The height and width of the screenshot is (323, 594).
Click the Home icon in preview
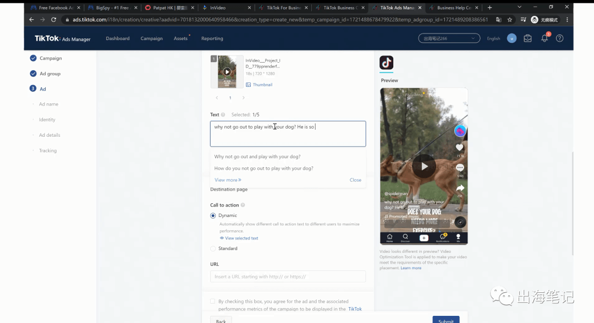389,238
